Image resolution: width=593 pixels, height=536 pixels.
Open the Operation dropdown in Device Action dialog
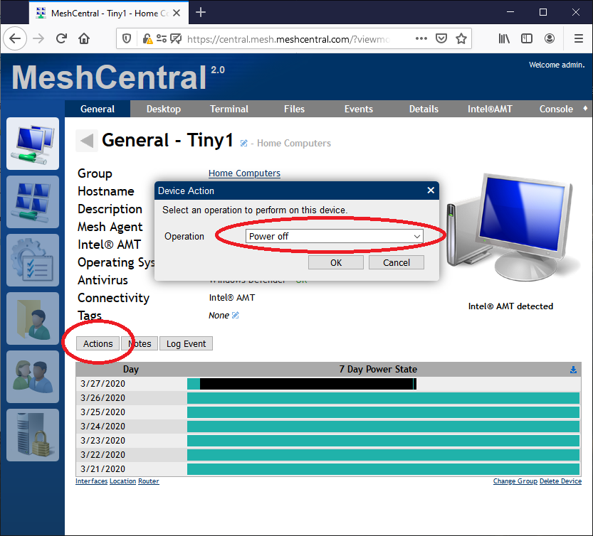334,236
